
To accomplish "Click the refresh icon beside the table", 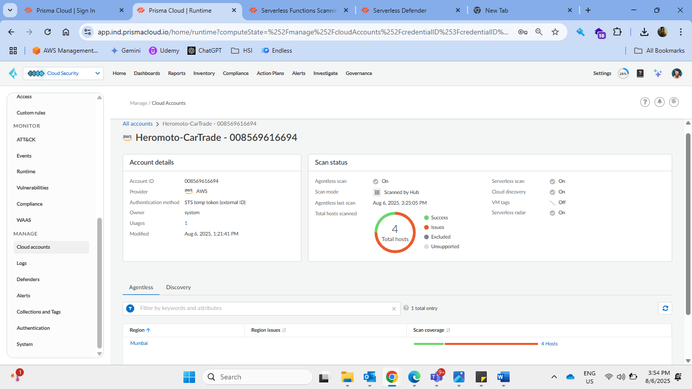I will point(665,308).
